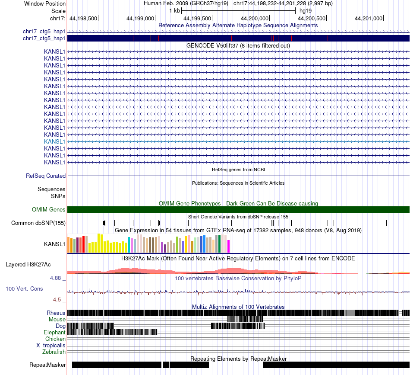Click the Elephant species label
Screen dimensions: 410x375
[x=54, y=333]
